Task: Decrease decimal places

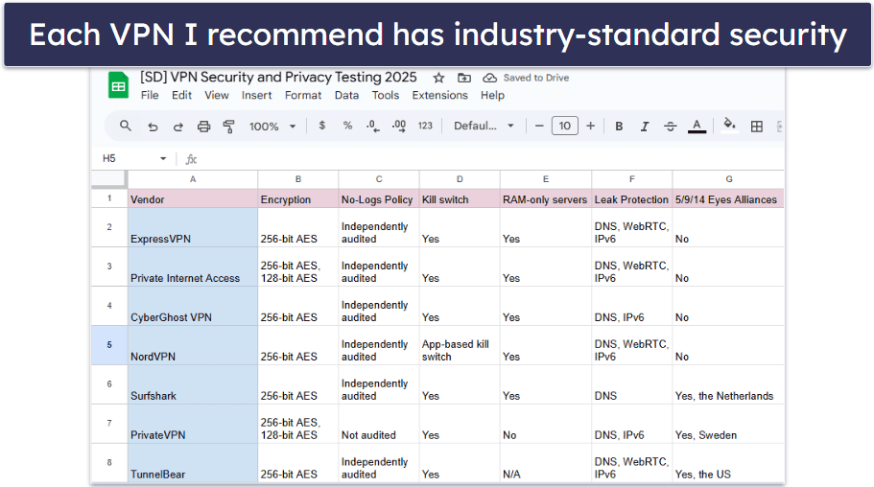Action: click(x=373, y=126)
